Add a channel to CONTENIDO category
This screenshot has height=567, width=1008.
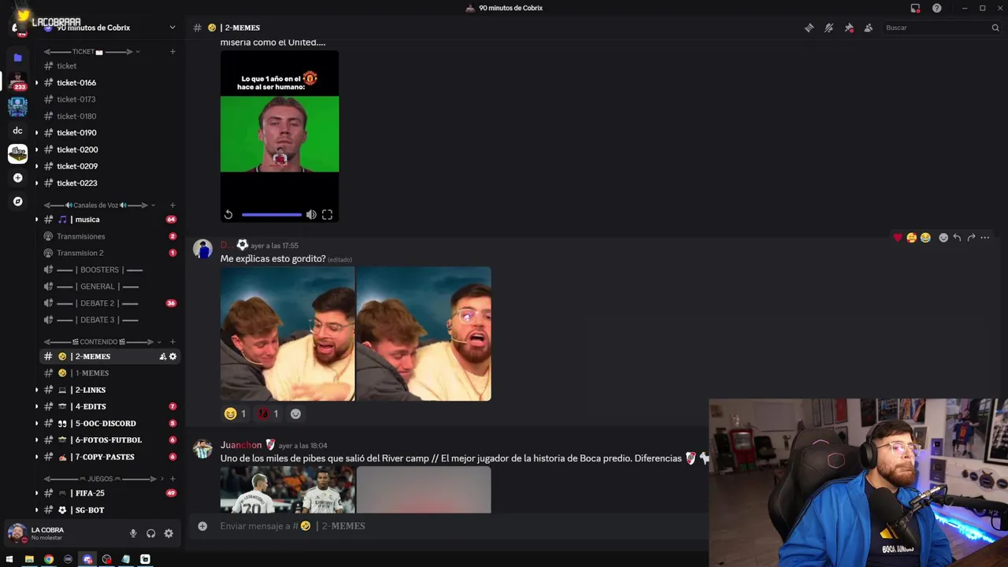point(172,342)
